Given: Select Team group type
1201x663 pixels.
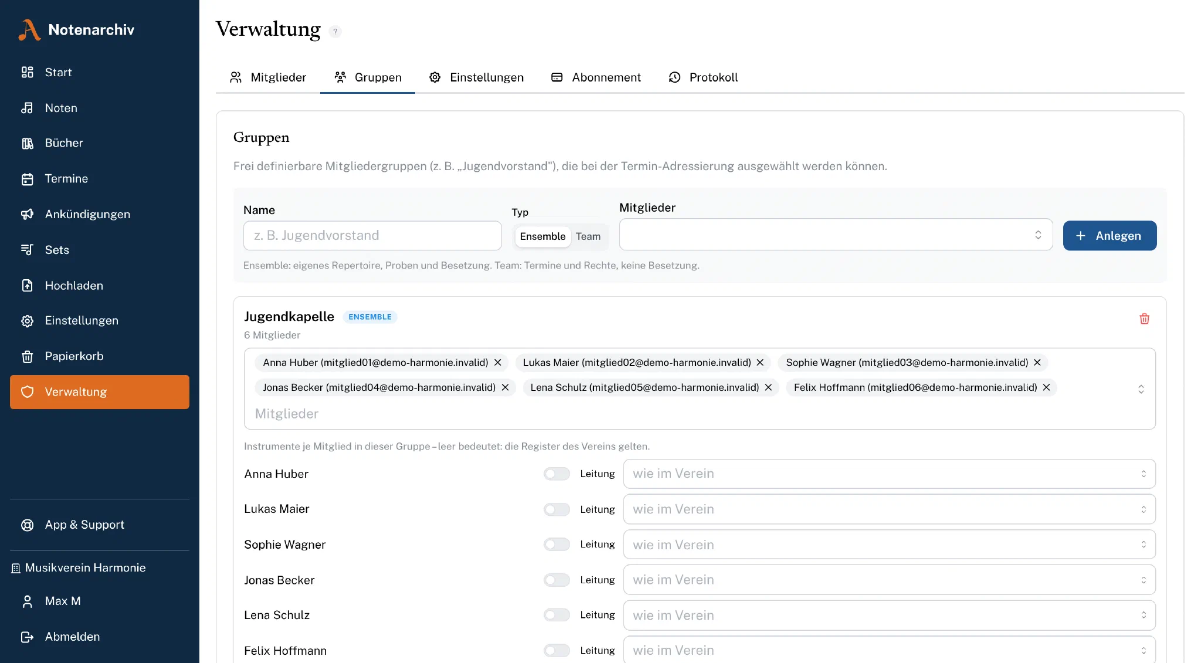Looking at the screenshot, I should [588, 236].
